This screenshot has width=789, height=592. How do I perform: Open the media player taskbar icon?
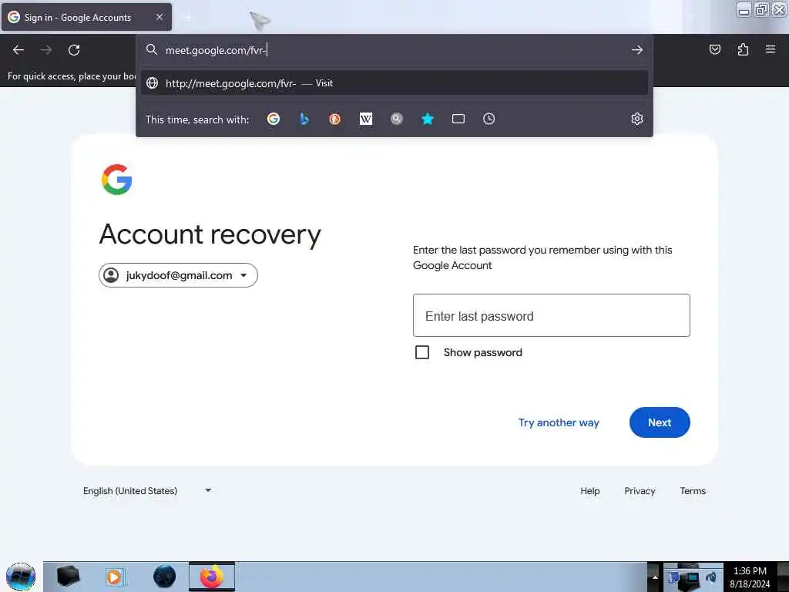pos(114,577)
